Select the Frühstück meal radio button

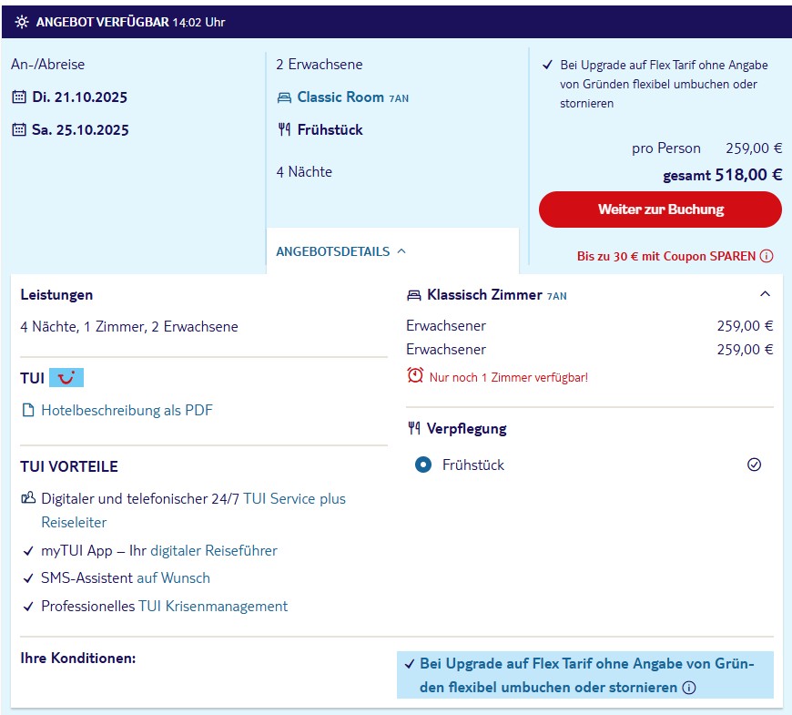(423, 465)
